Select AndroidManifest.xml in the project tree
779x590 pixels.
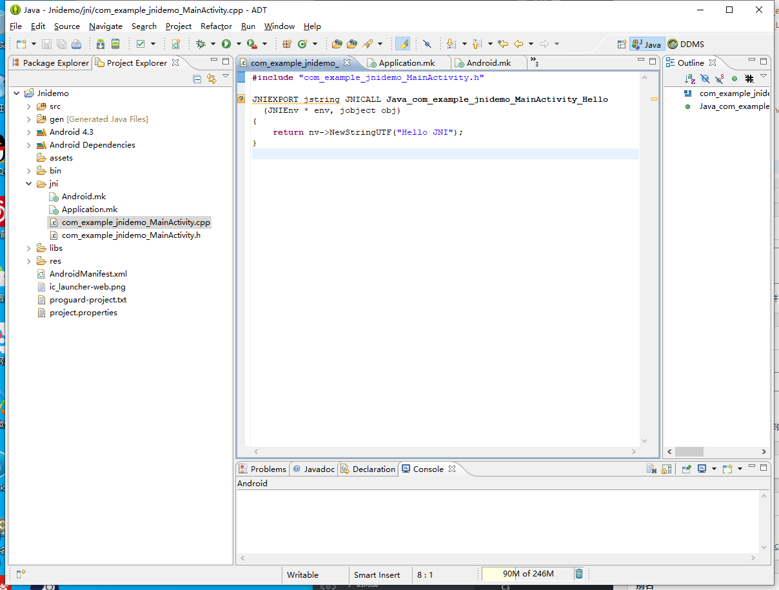(x=88, y=274)
